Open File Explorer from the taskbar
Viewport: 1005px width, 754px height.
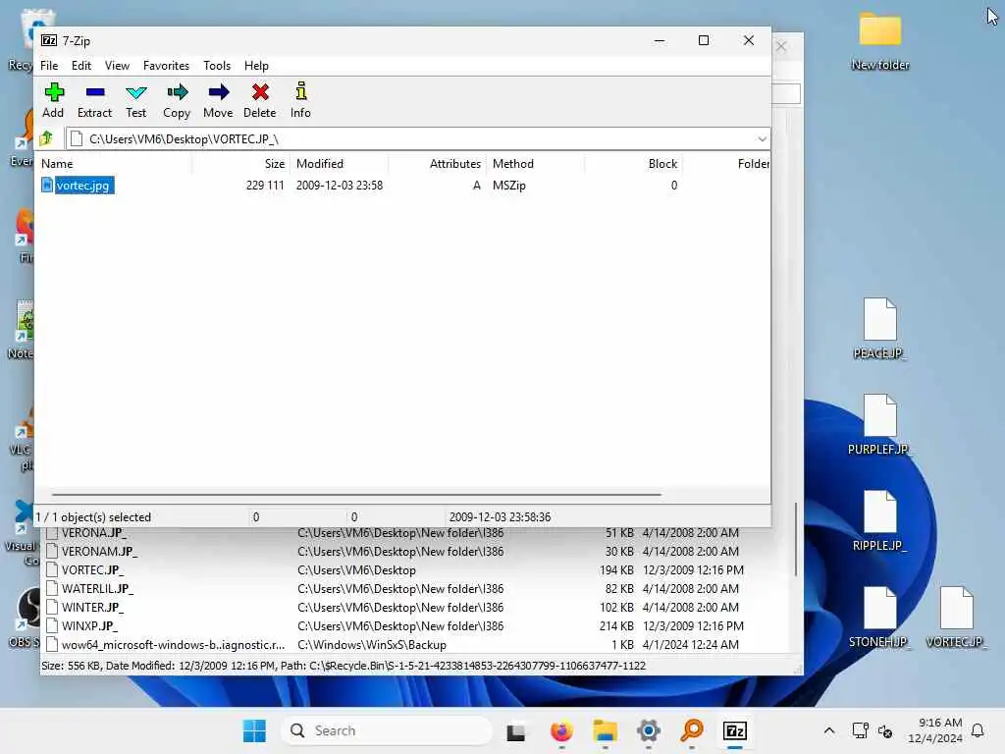[x=605, y=730]
